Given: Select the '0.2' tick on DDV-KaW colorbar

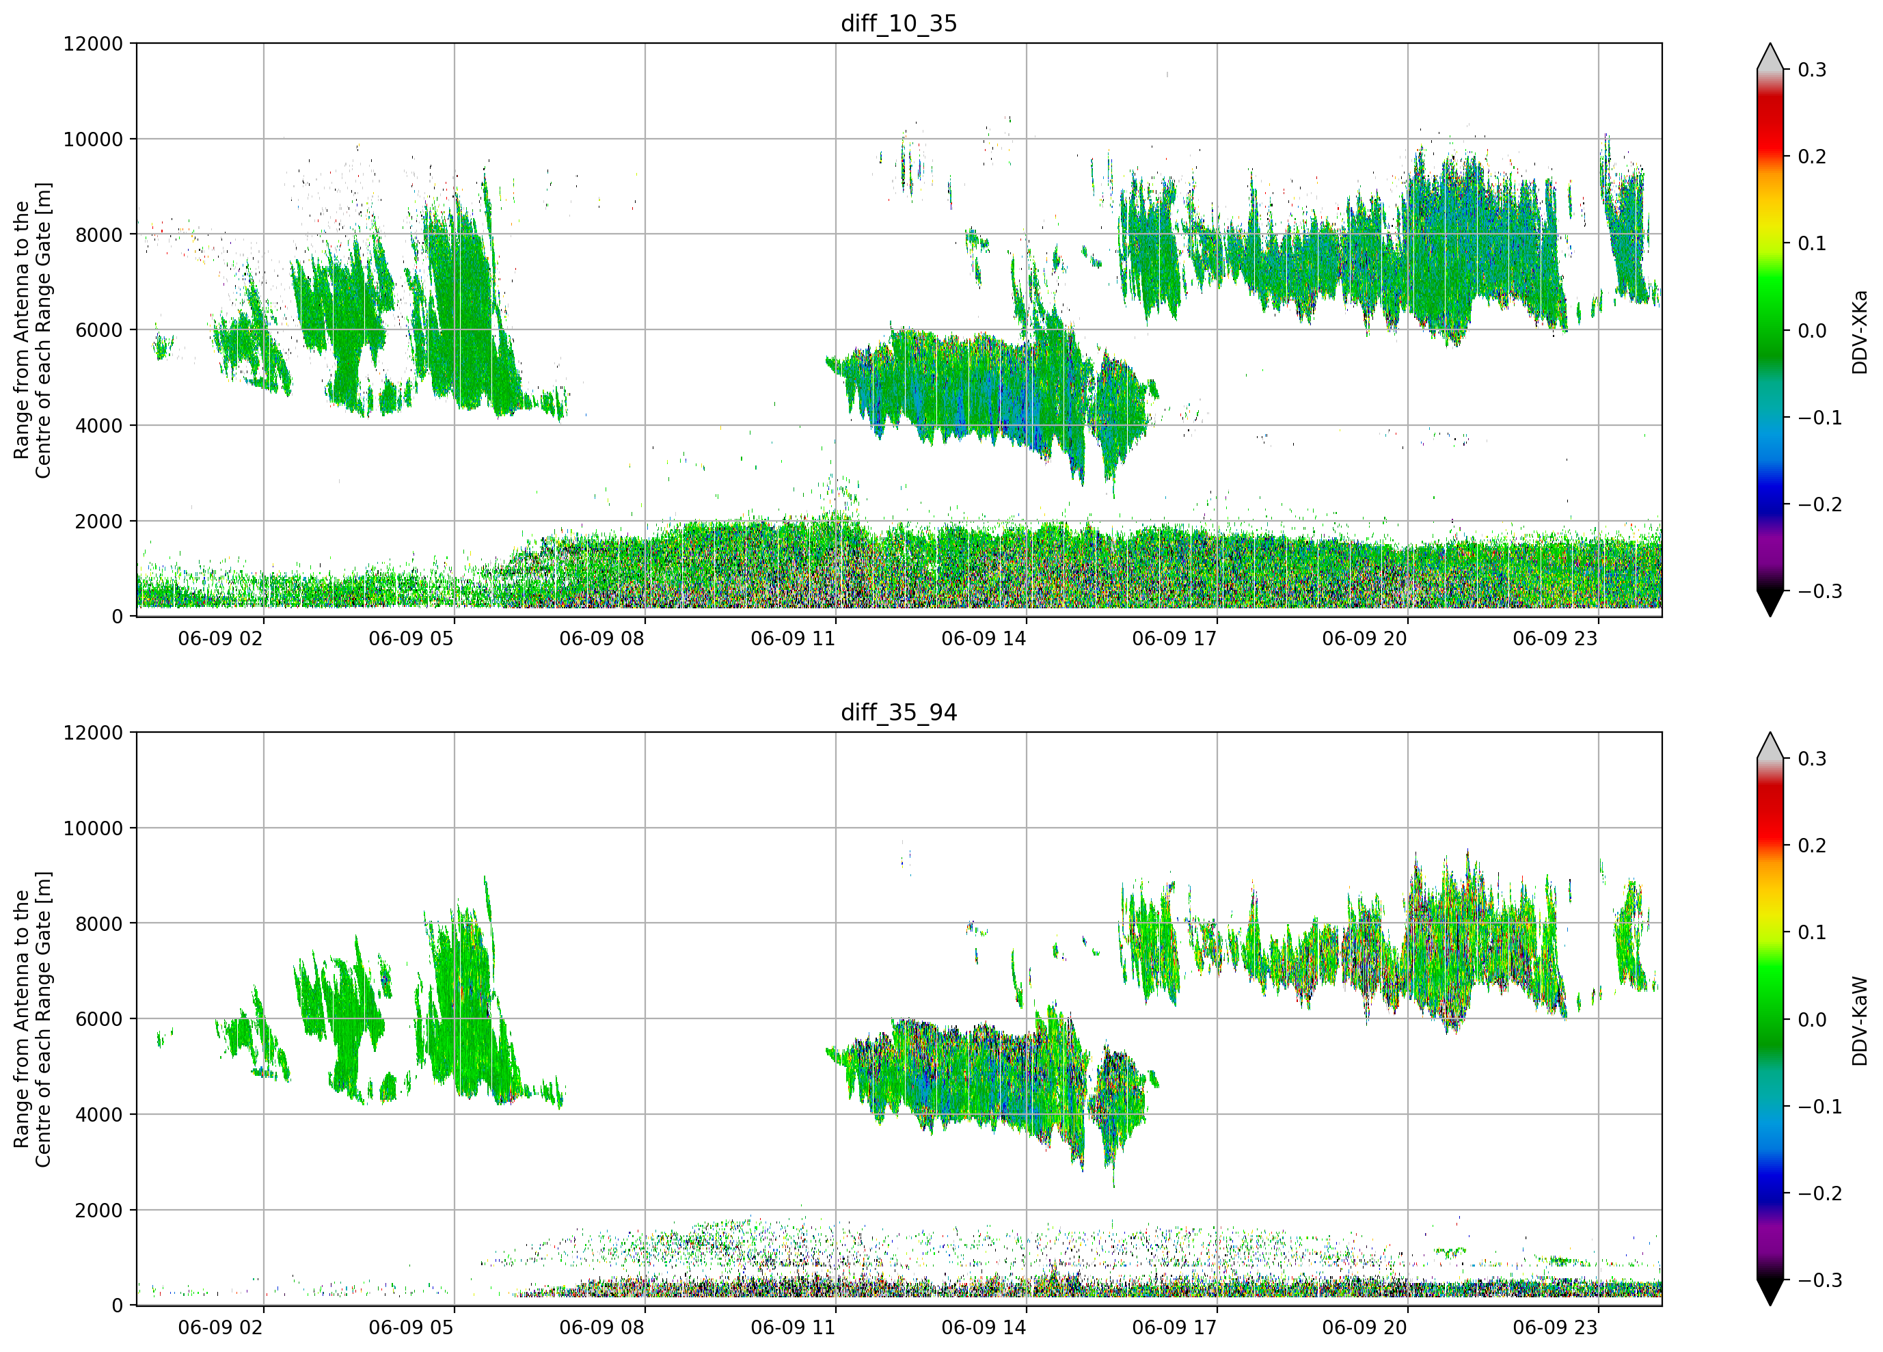Looking at the screenshot, I should (x=1813, y=846).
